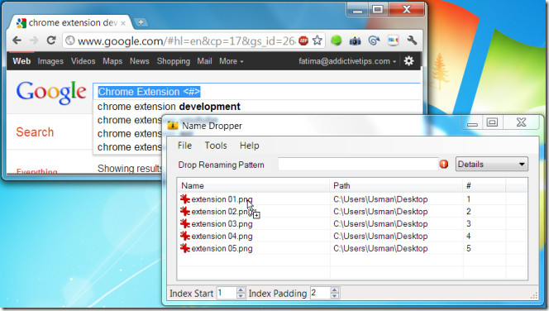Screen dimensions: 549x311
Task: Click Chrome forward navigation arrow
Action: click(34, 41)
